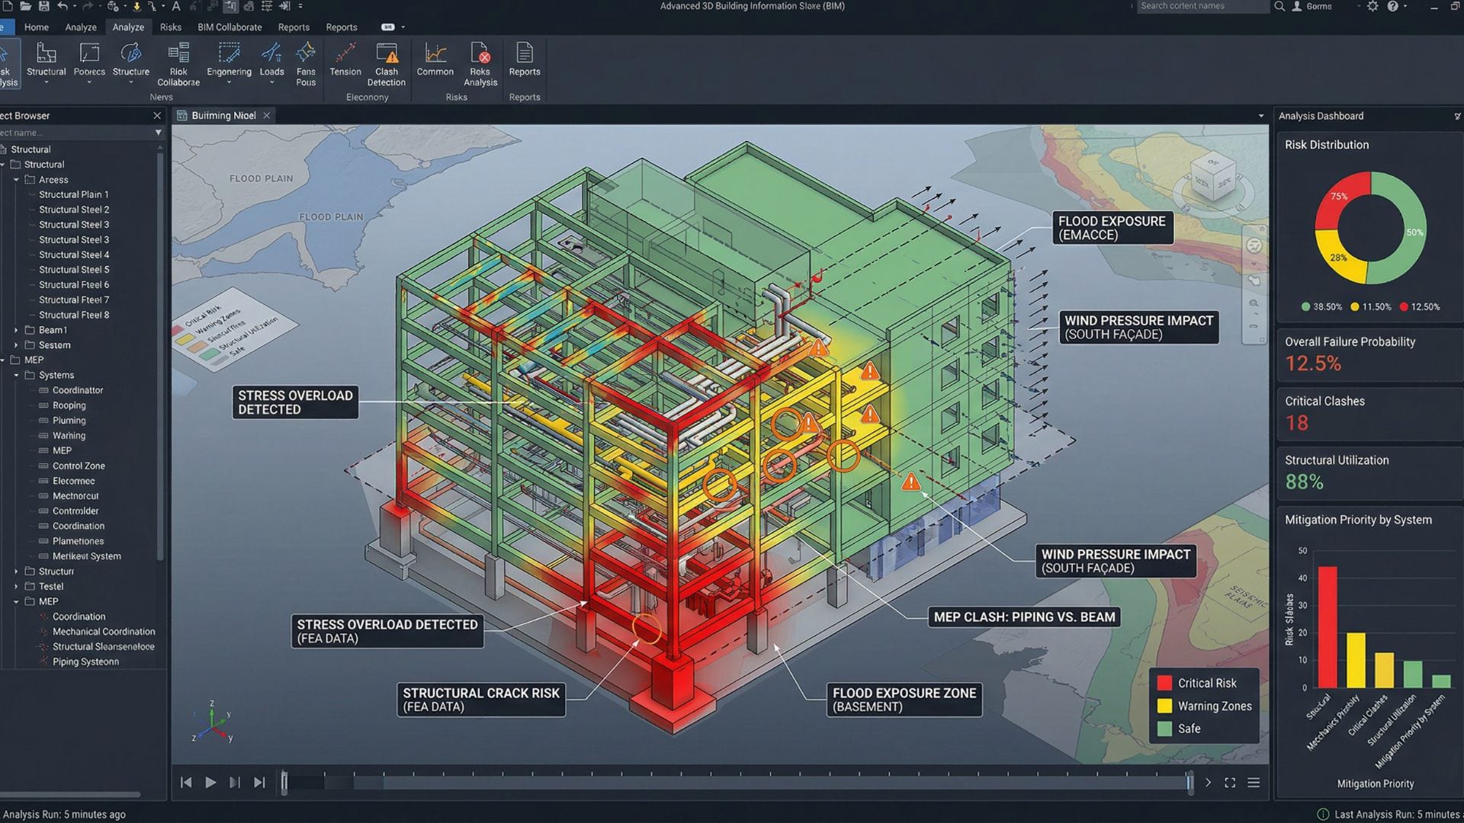Open the object name filter dropdown
Screen dimensions: 1464x823
tap(158, 133)
